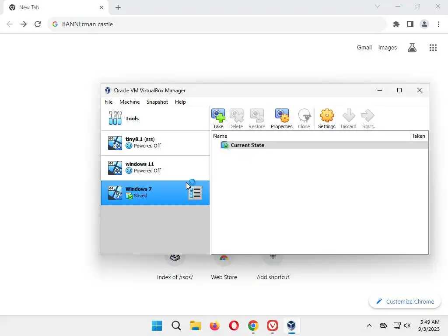Open File Explorer from taskbar
The width and height of the screenshot is (448, 336).
[196, 325]
